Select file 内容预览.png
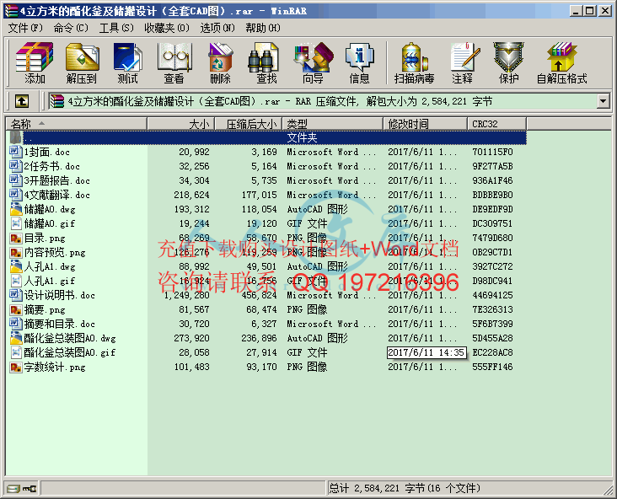617x499 pixels. click(55, 252)
